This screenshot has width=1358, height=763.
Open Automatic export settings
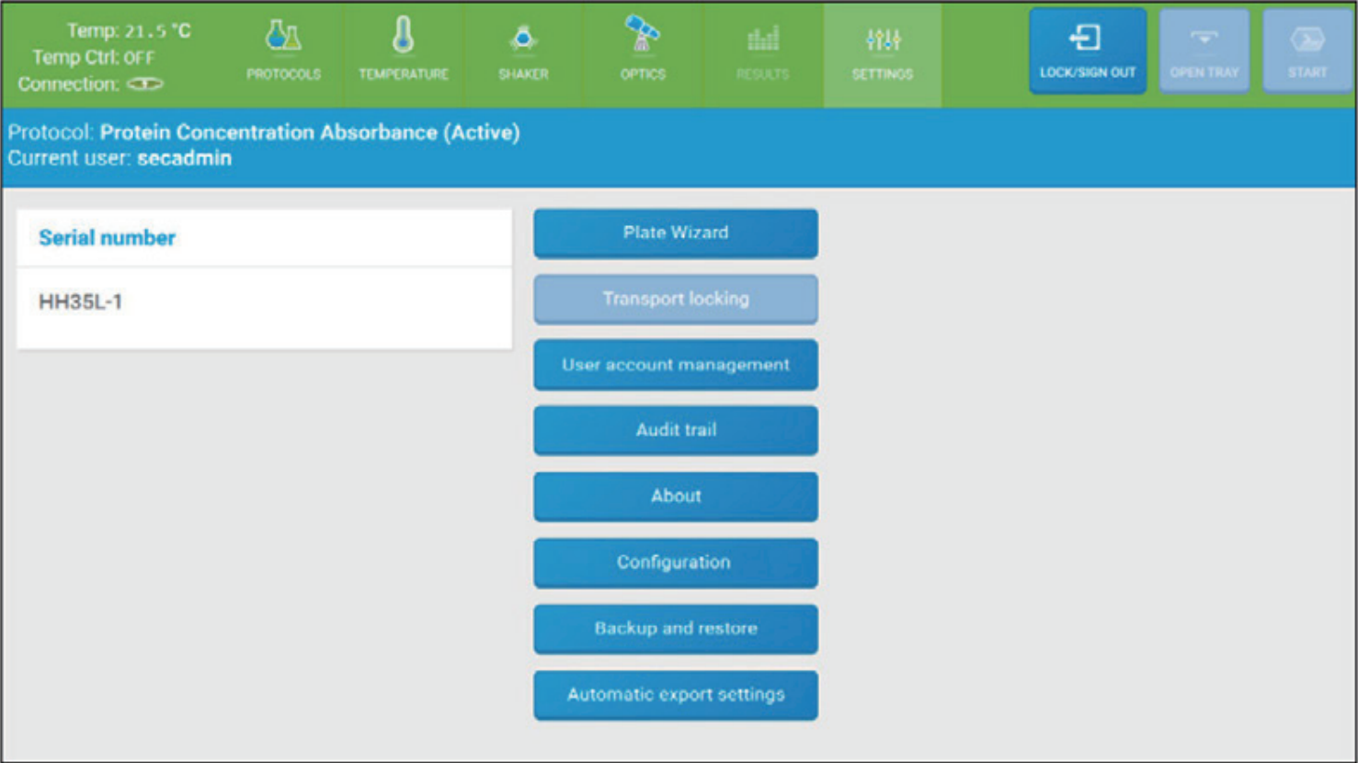pyautogui.click(x=675, y=695)
